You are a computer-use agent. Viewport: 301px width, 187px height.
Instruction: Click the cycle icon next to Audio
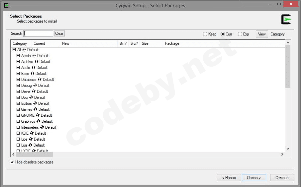[34, 67]
